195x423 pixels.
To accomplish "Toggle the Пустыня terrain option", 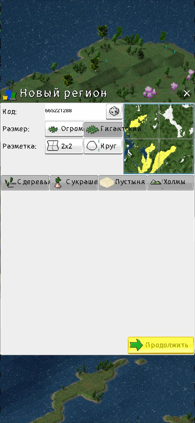I will [x=123, y=182].
